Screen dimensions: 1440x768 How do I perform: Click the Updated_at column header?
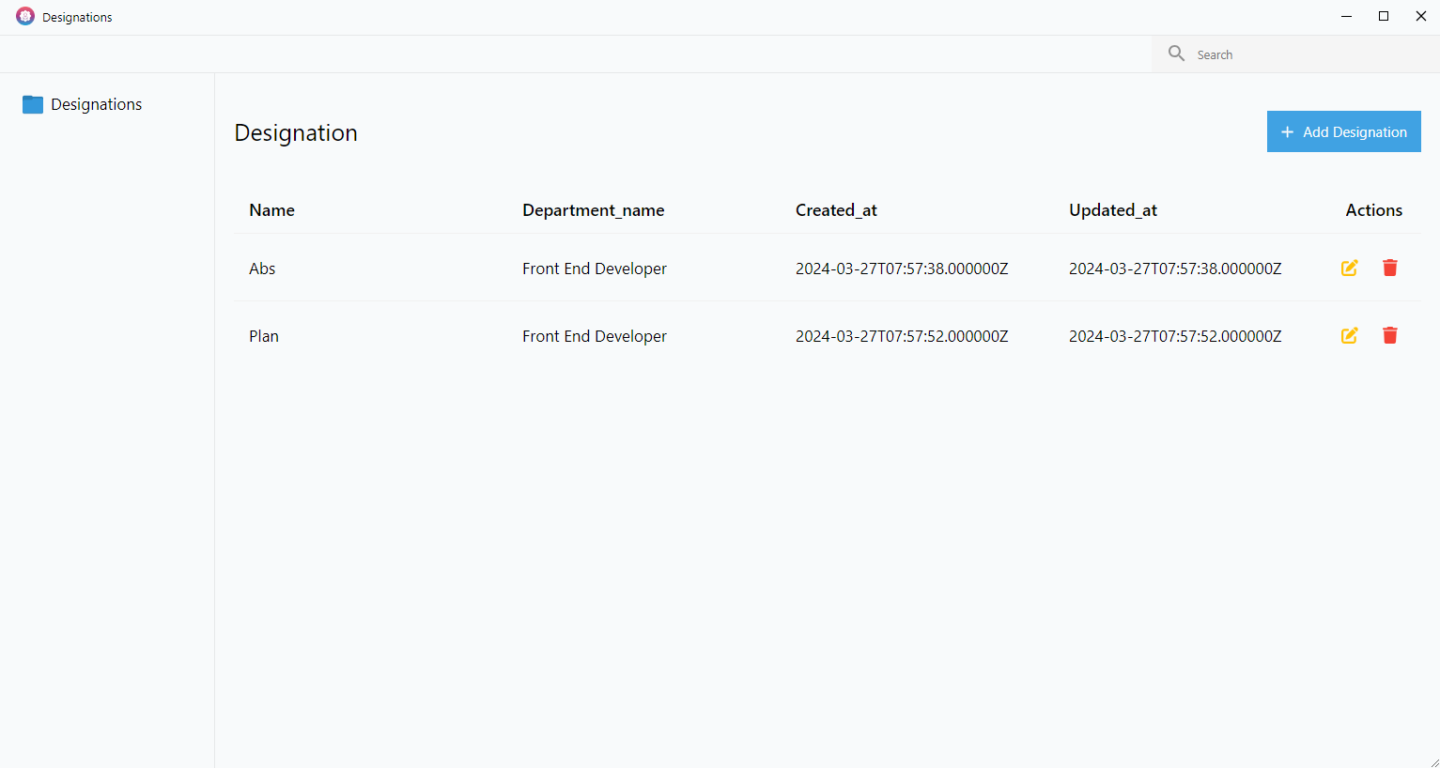[1113, 210]
